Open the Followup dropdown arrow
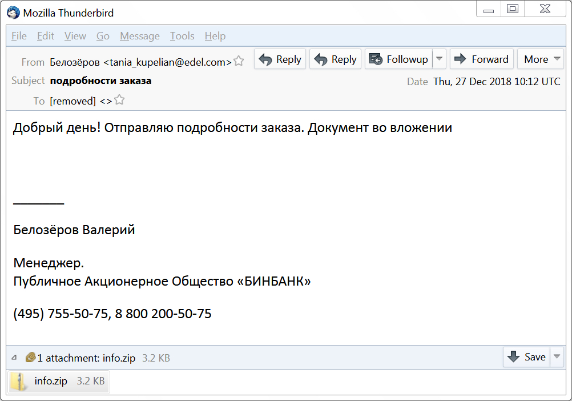The width and height of the screenshot is (572, 401). click(439, 59)
